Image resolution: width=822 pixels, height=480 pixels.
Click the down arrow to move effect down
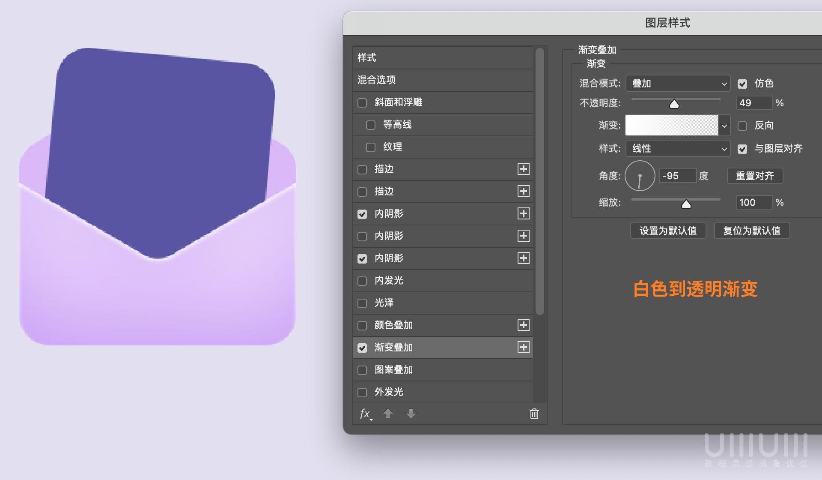pyautogui.click(x=411, y=414)
